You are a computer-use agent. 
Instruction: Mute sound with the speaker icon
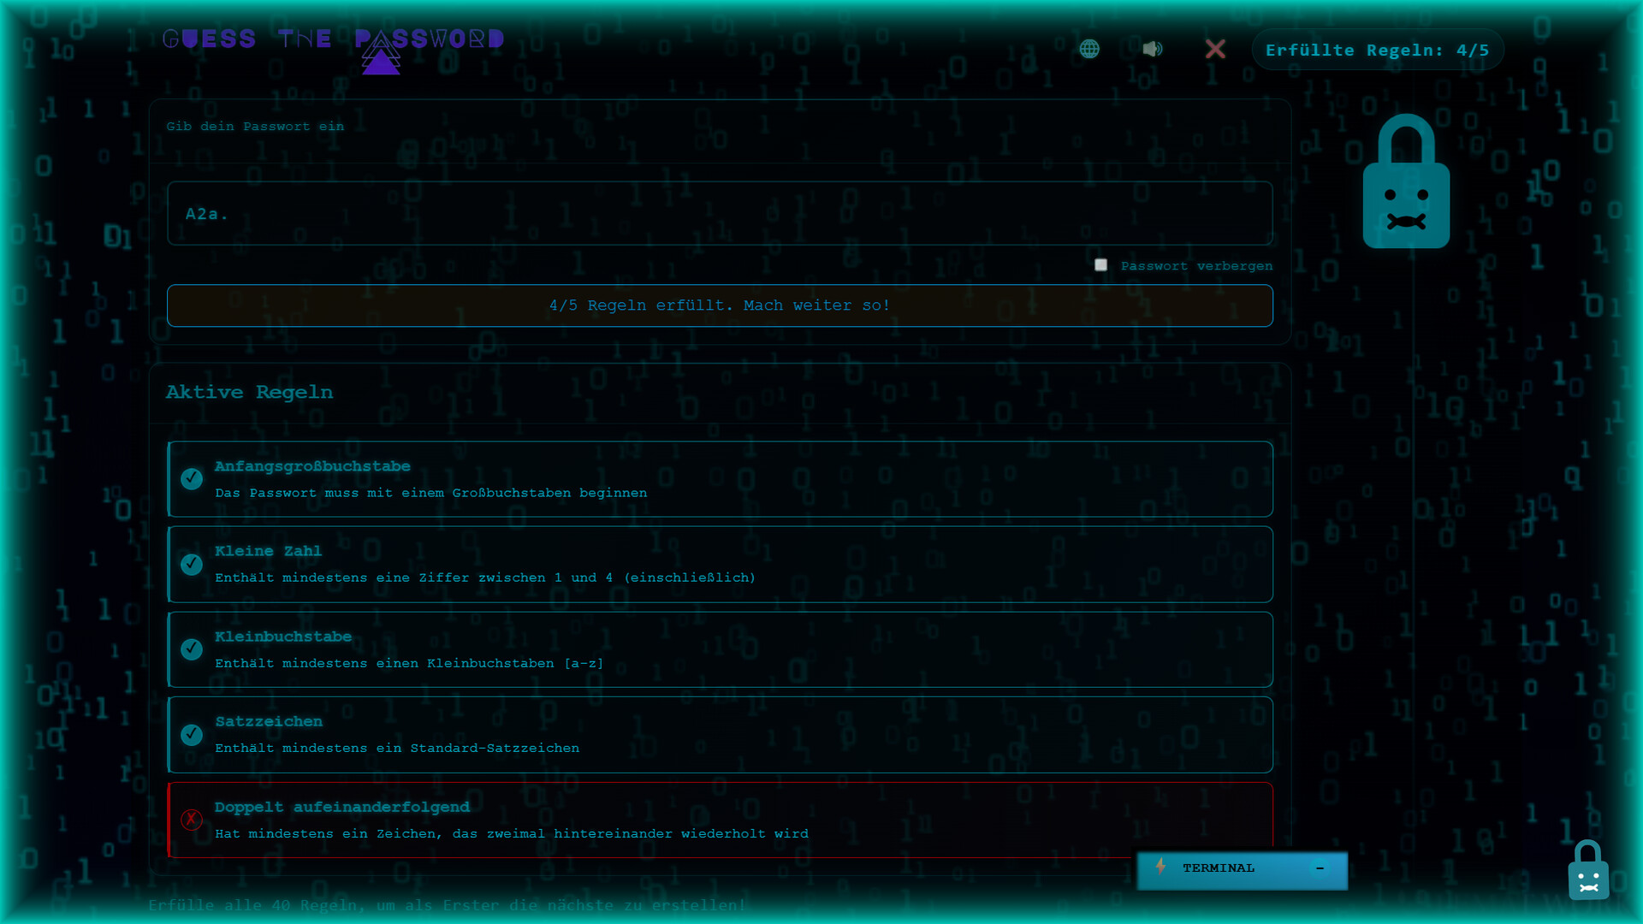(1152, 49)
